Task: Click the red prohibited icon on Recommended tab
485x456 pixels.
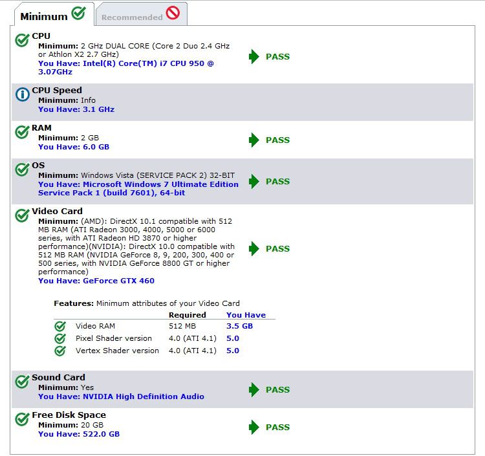Action: [x=173, y=12]
